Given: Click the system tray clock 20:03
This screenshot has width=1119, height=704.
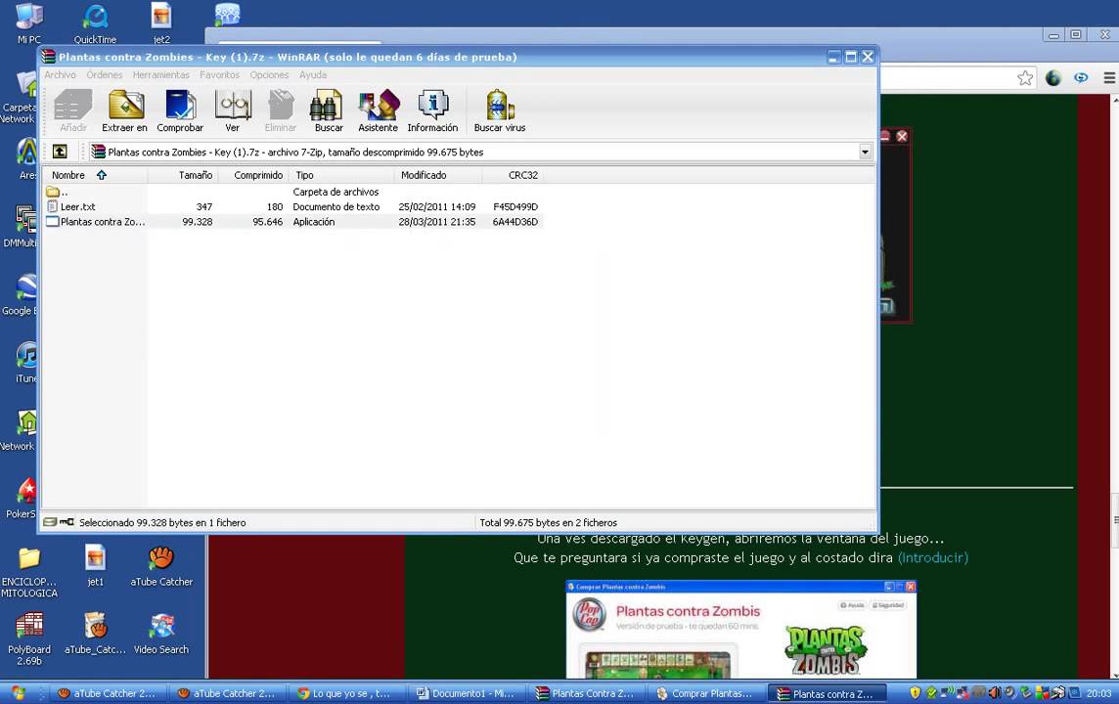Looking at the screenshot, I should point(1099,693).
